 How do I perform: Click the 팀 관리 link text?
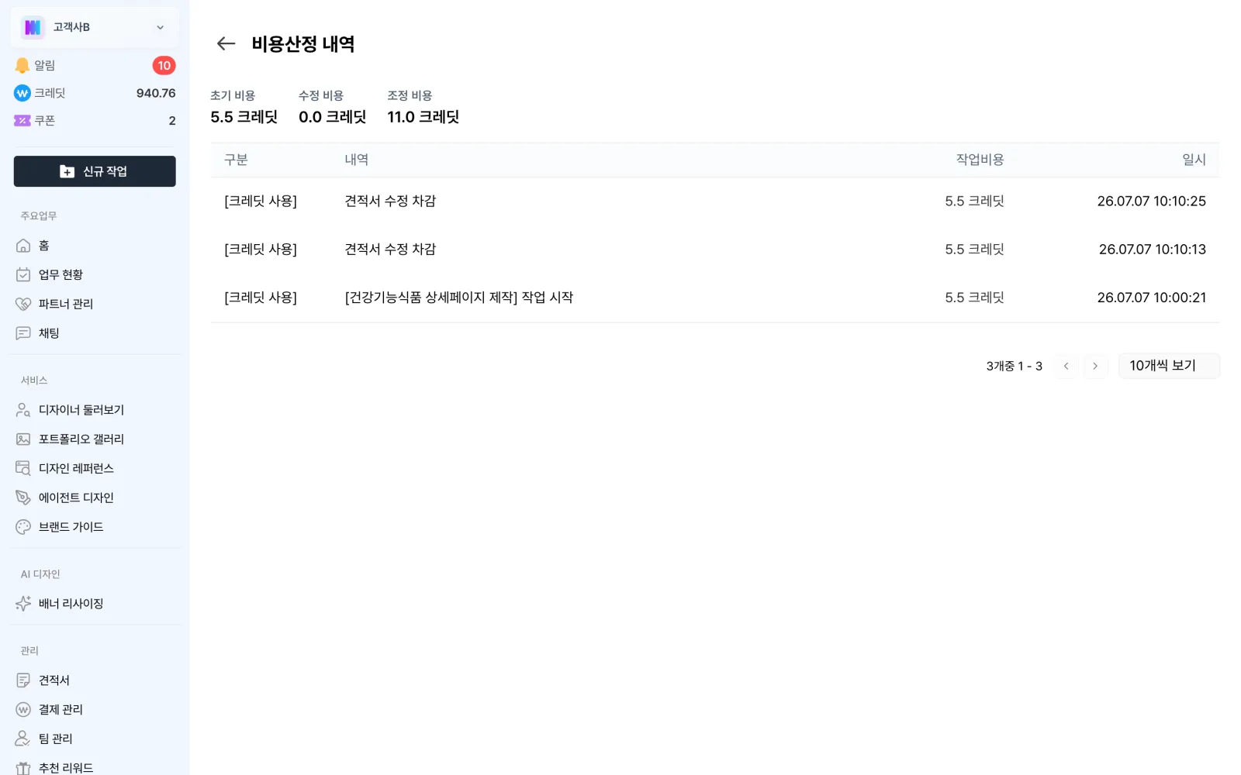56,739
